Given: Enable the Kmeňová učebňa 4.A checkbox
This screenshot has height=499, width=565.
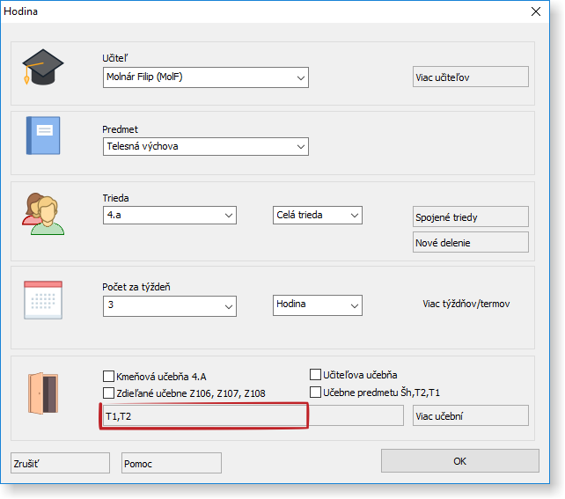Looking at the screenshot, I should [x=109, y=375].
